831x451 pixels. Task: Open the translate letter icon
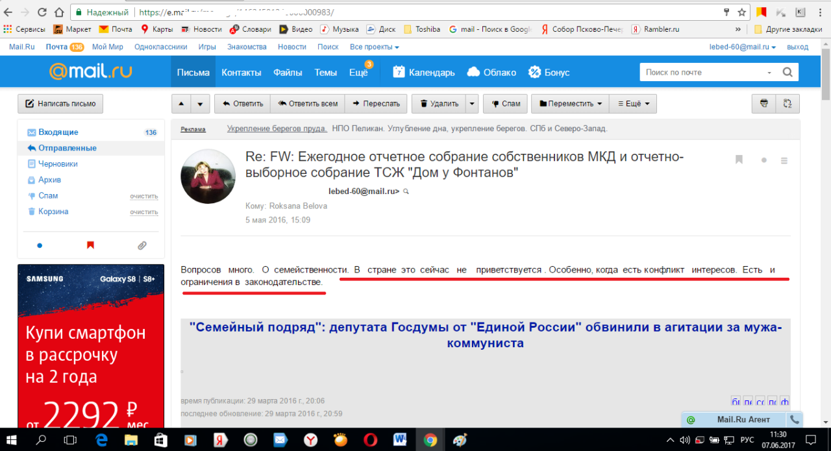point(788,103)
